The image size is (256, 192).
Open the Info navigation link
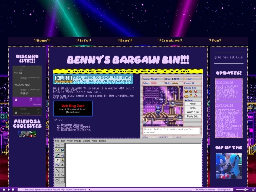pos(84,40)
